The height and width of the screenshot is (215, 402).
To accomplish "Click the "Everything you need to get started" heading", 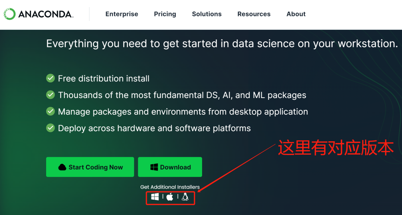I will pyautogui.click(x=222, y=44).
